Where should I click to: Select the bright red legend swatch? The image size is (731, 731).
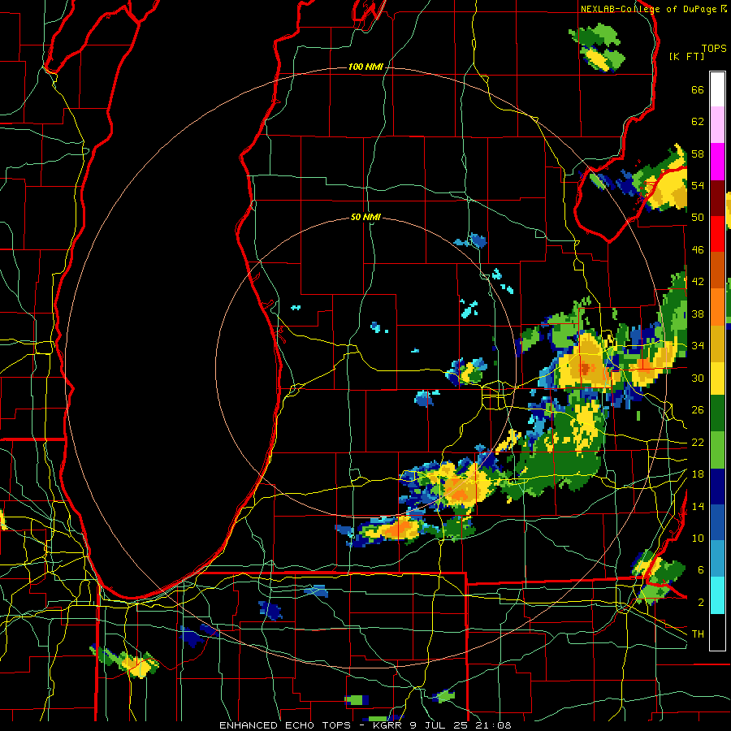[717, 234]
